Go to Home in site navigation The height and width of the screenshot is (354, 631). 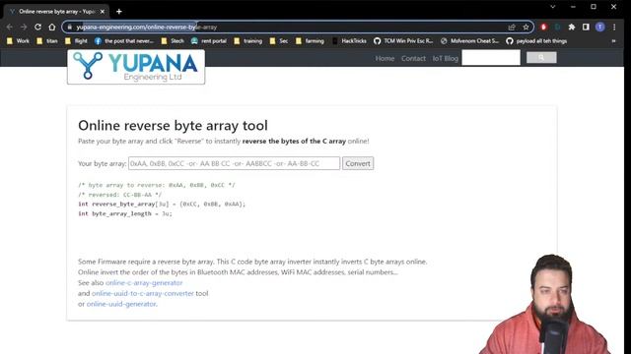385,58
